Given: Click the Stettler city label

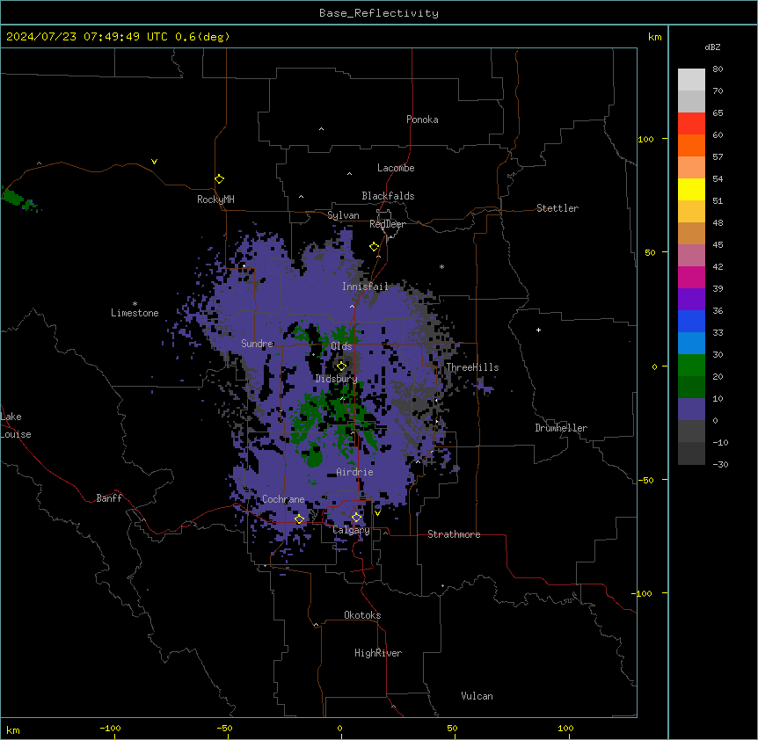Looking at the screenshot, I should tap(557, 208).
